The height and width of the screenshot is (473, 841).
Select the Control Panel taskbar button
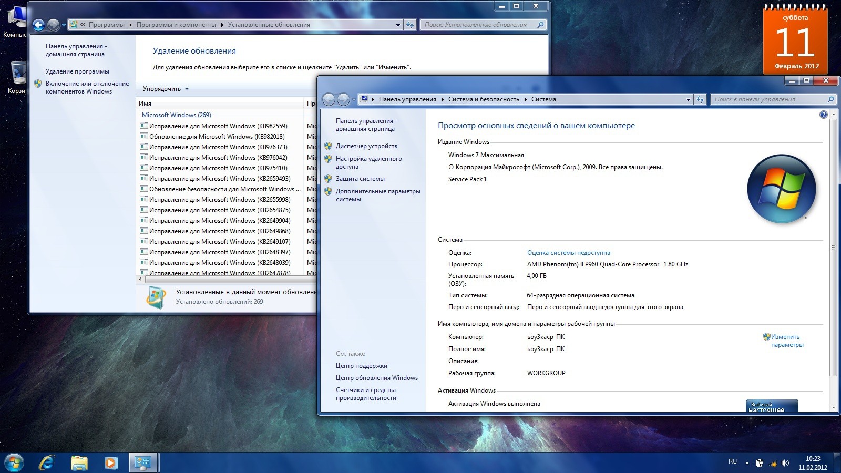click(143, 462)
